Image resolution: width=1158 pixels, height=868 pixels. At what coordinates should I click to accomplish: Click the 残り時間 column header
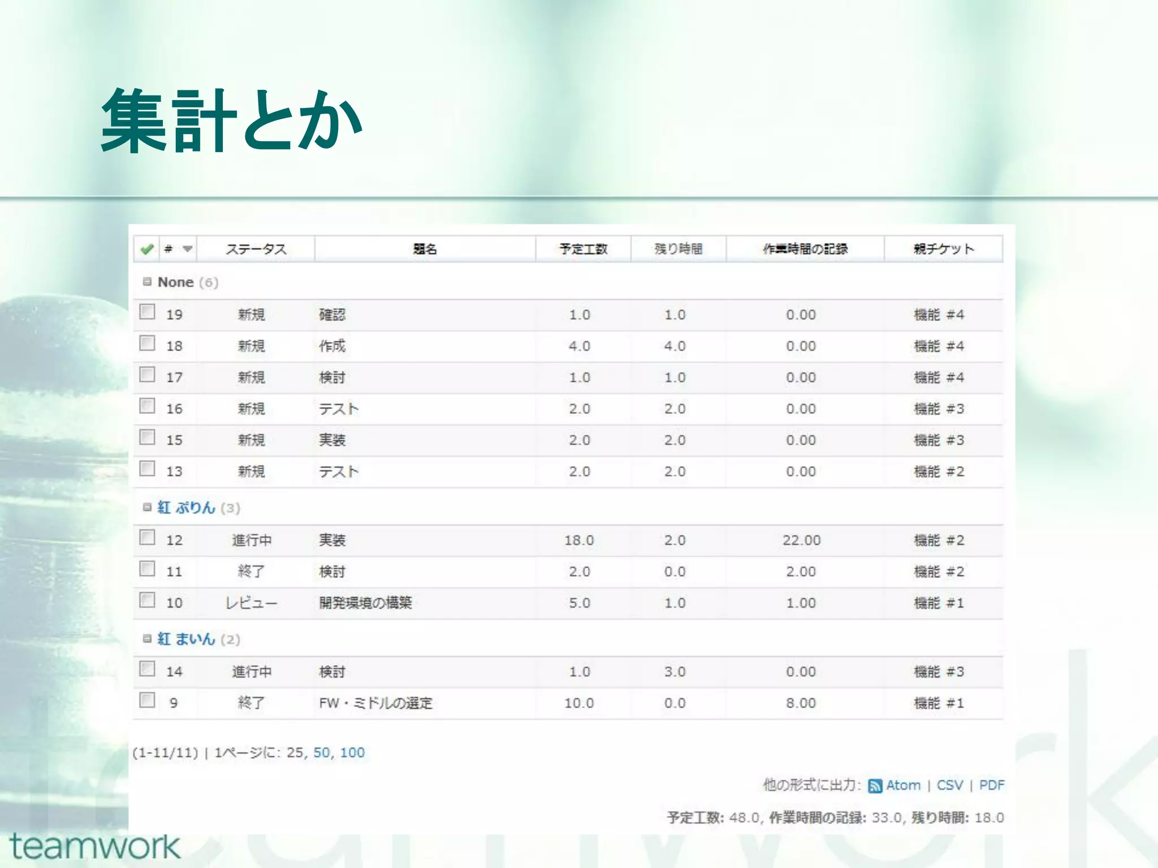[x=678, y=249]
